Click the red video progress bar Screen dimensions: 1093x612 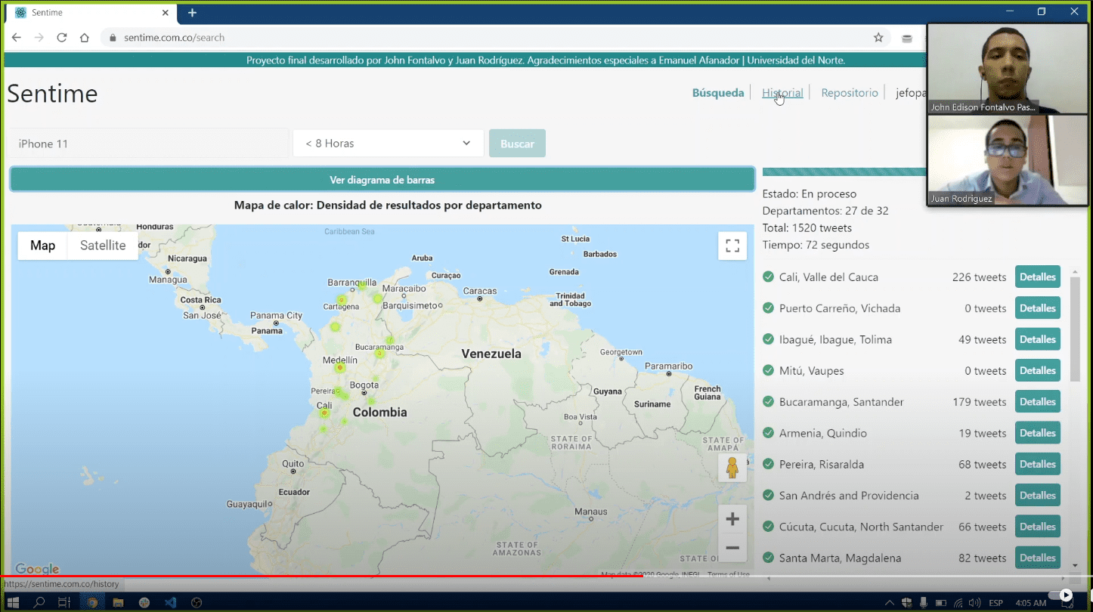click(x=321, y=576)
